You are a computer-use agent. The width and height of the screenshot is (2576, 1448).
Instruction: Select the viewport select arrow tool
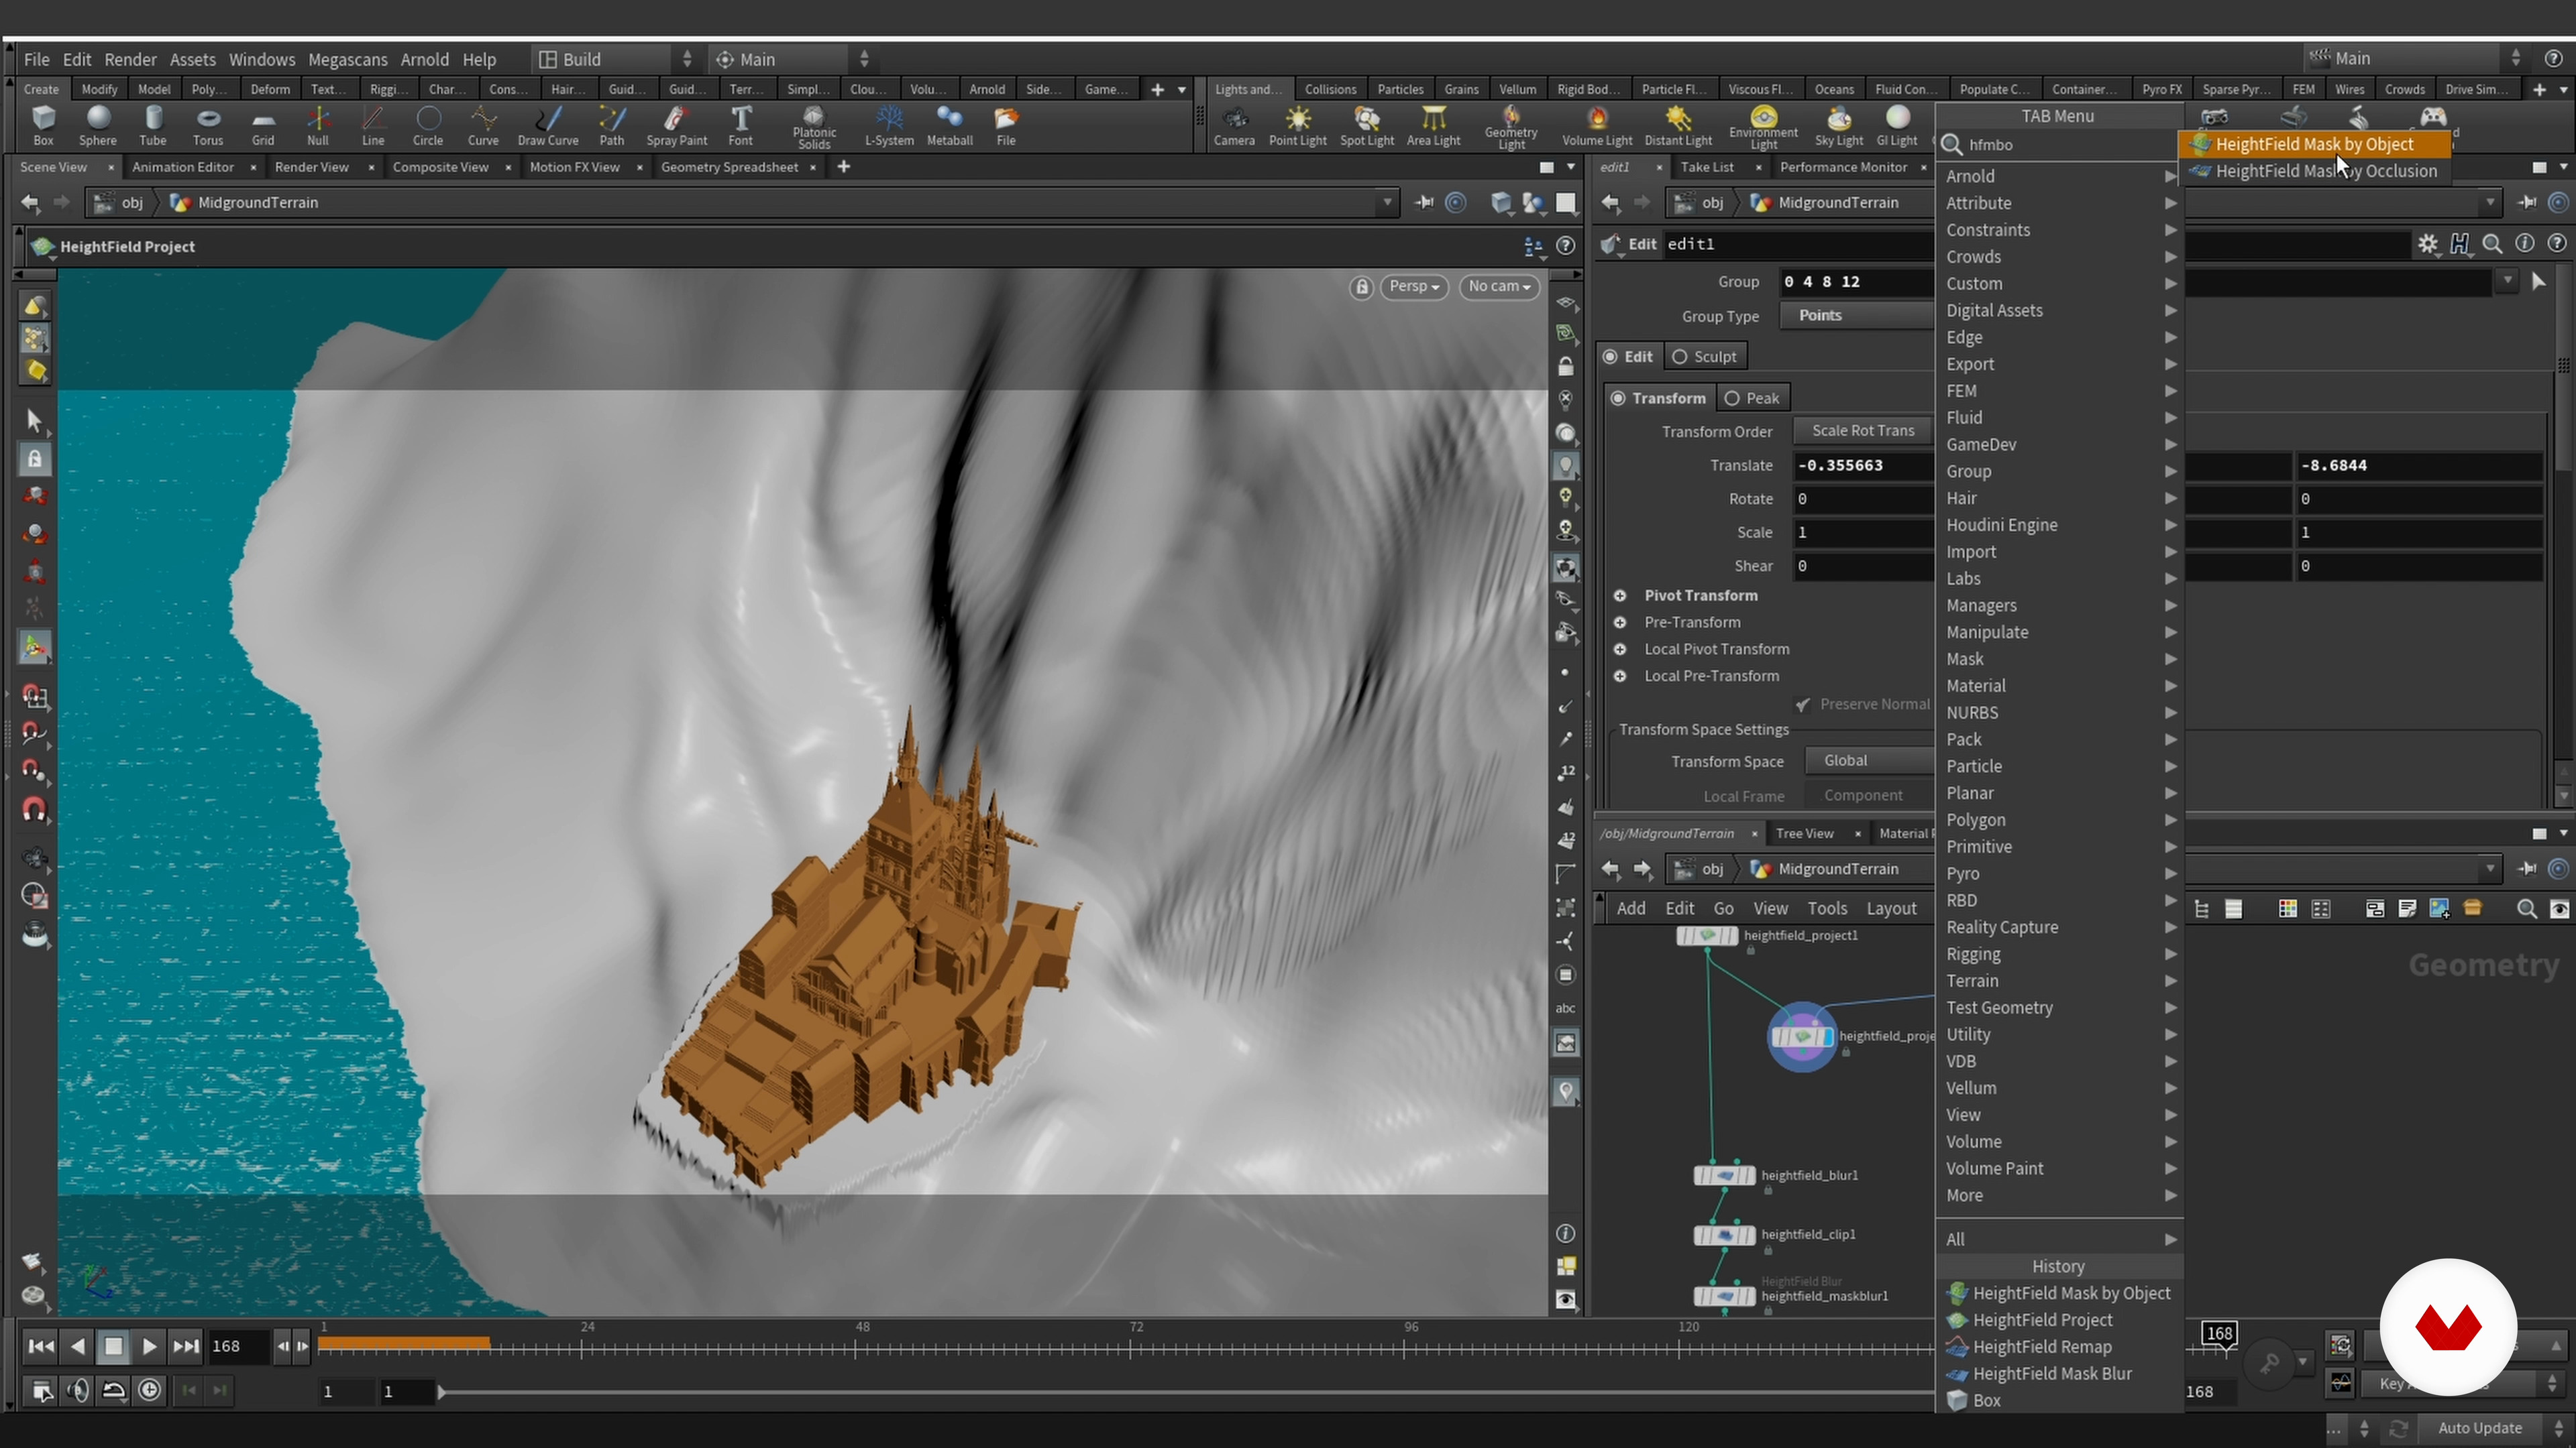pyautogui.click(x=34, y=421)
